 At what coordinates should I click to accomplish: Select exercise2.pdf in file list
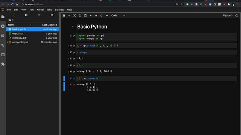pos(33,38)
